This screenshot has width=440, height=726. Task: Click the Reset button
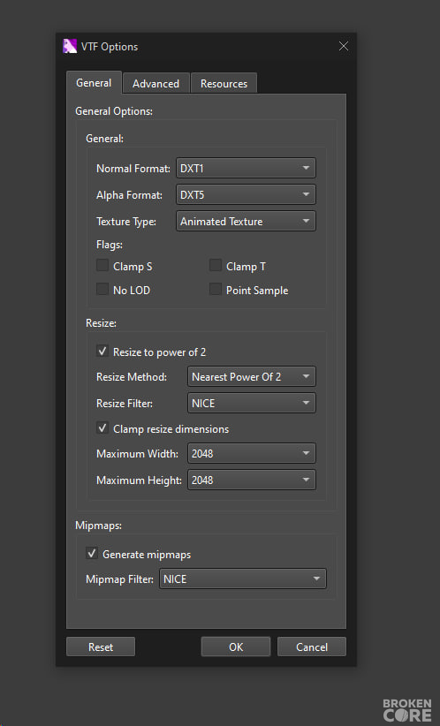(x=101, y=647)
